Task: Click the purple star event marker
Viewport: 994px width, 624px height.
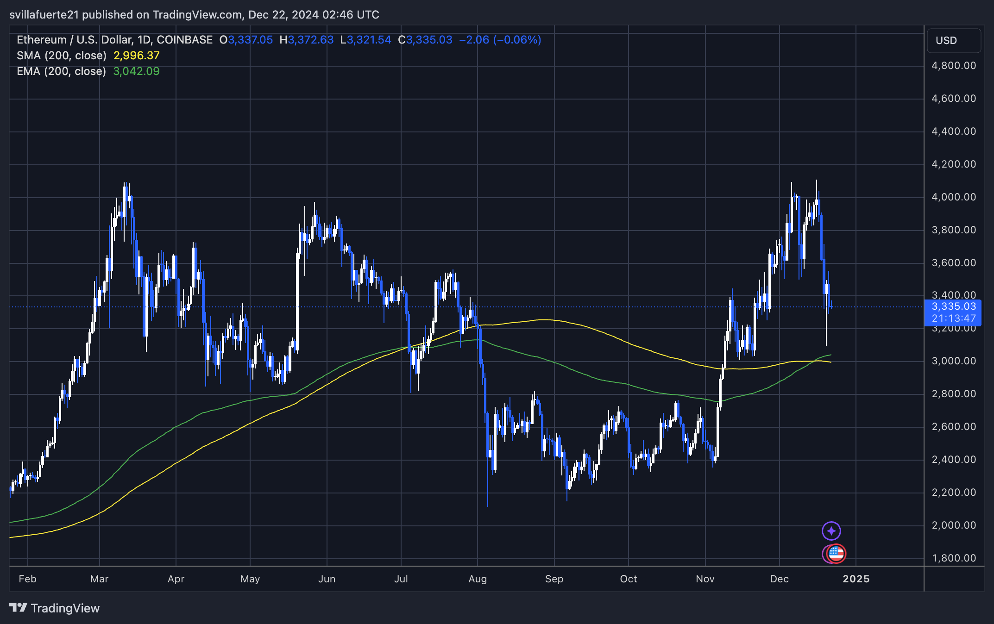Action: click(831, 531)
